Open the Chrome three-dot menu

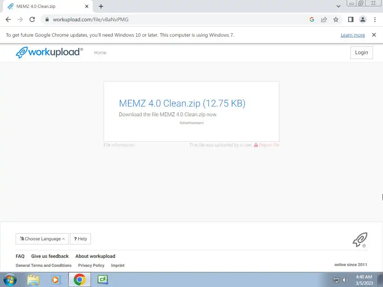coord(375,19)
